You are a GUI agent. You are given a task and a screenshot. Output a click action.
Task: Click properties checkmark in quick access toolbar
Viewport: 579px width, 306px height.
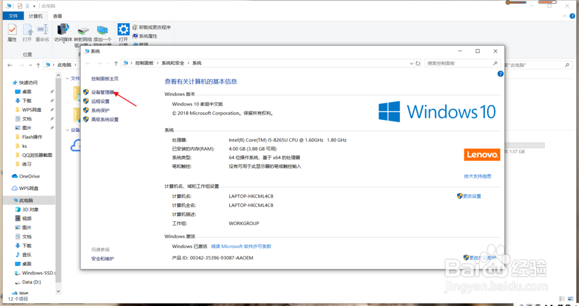[x=20, y=6]
